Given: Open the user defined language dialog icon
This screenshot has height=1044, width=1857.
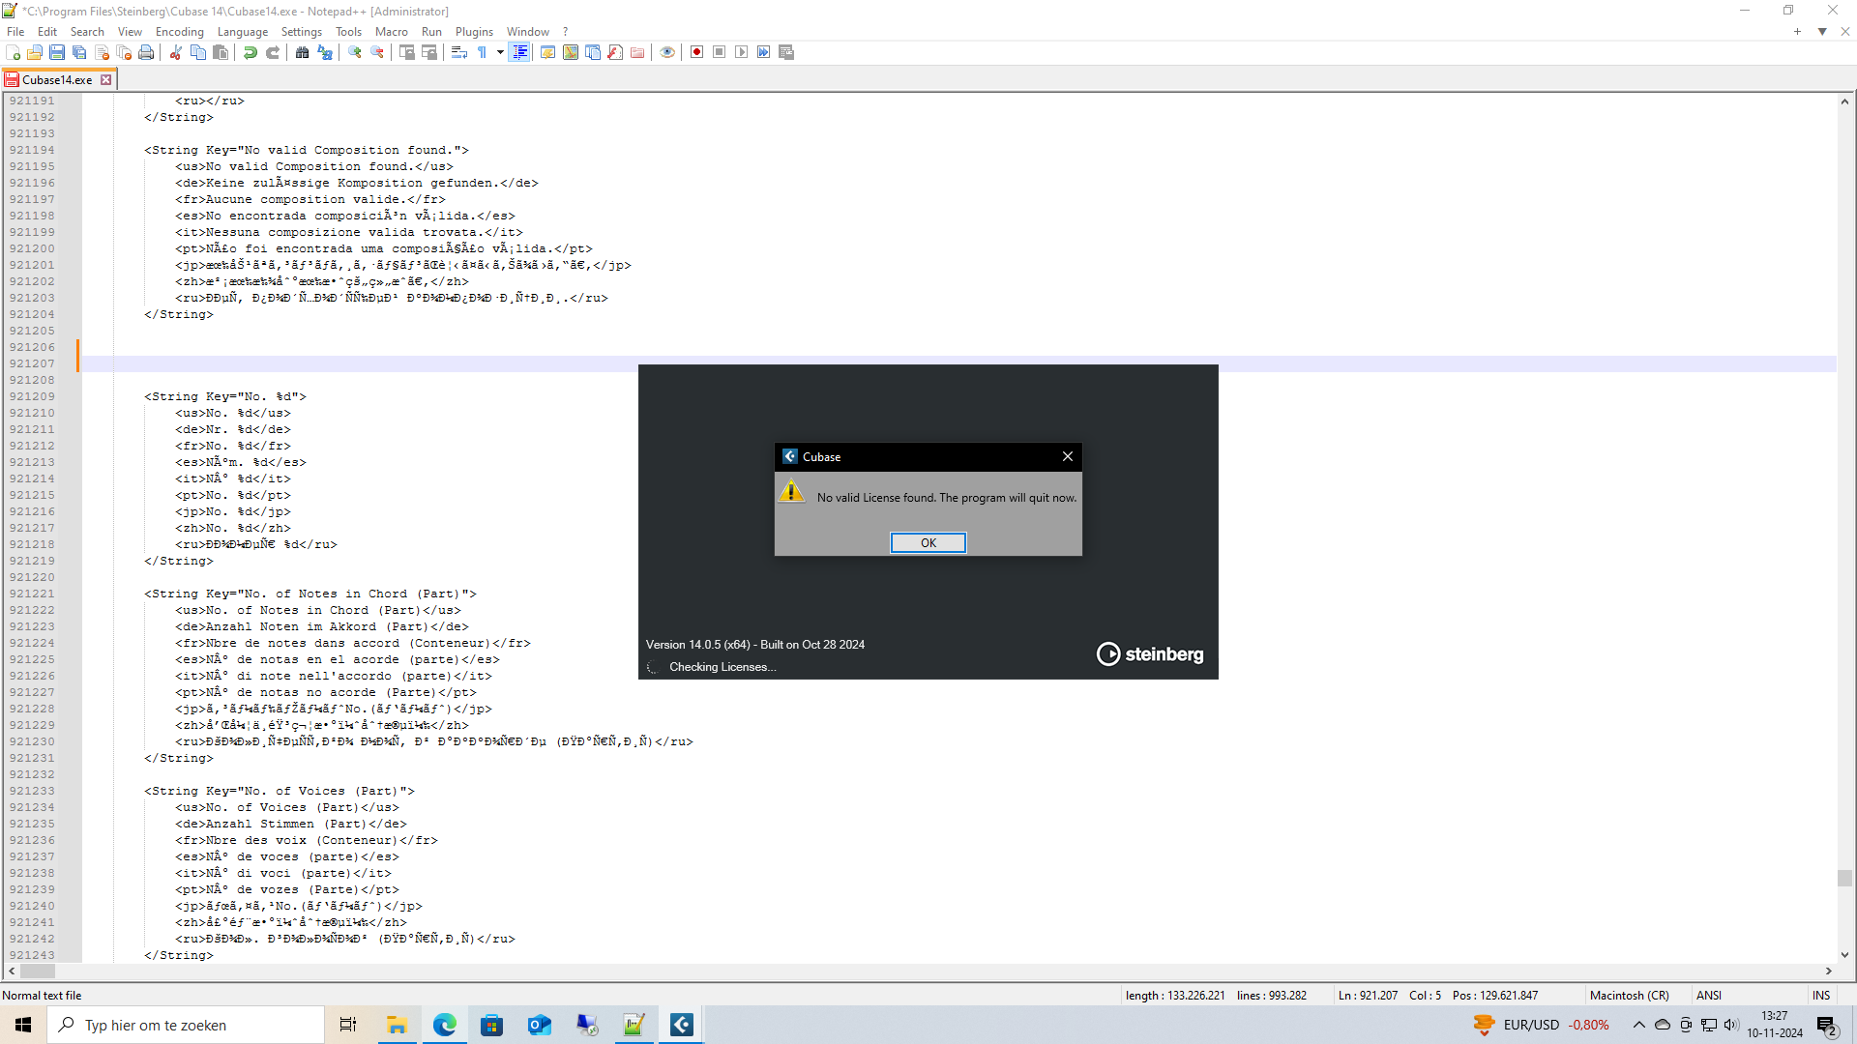Looking at the screenshot, I should (548, 52).
